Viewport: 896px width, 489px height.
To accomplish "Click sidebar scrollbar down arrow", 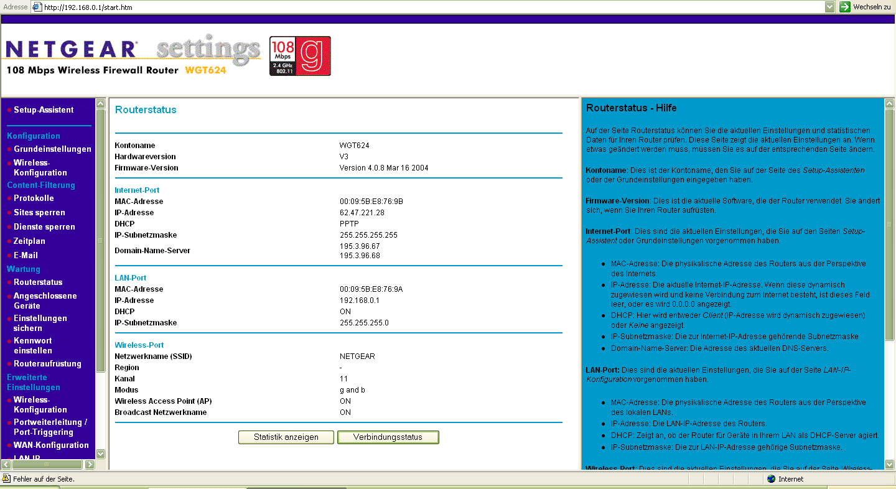I will (x=101, y=454).
